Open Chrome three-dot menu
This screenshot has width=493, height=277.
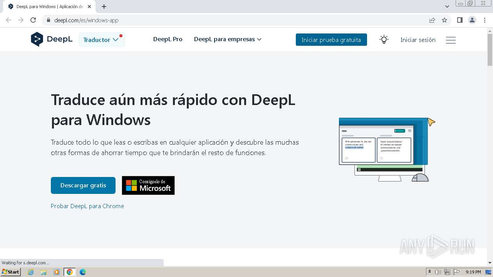pyautogui.click(x=485, y=20)
